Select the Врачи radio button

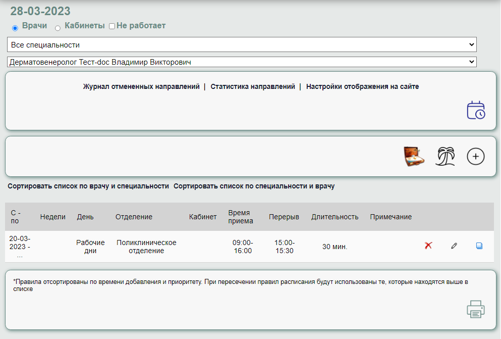pyautogui.click(x=15, y=28)
